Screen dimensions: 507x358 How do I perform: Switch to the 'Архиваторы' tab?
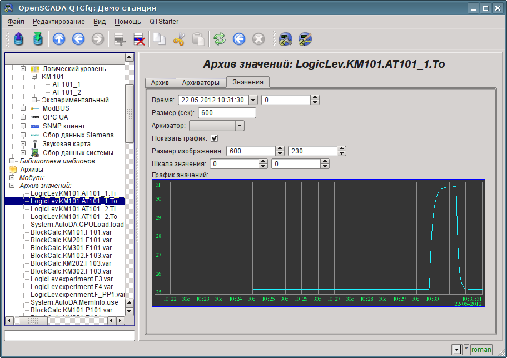201,83
